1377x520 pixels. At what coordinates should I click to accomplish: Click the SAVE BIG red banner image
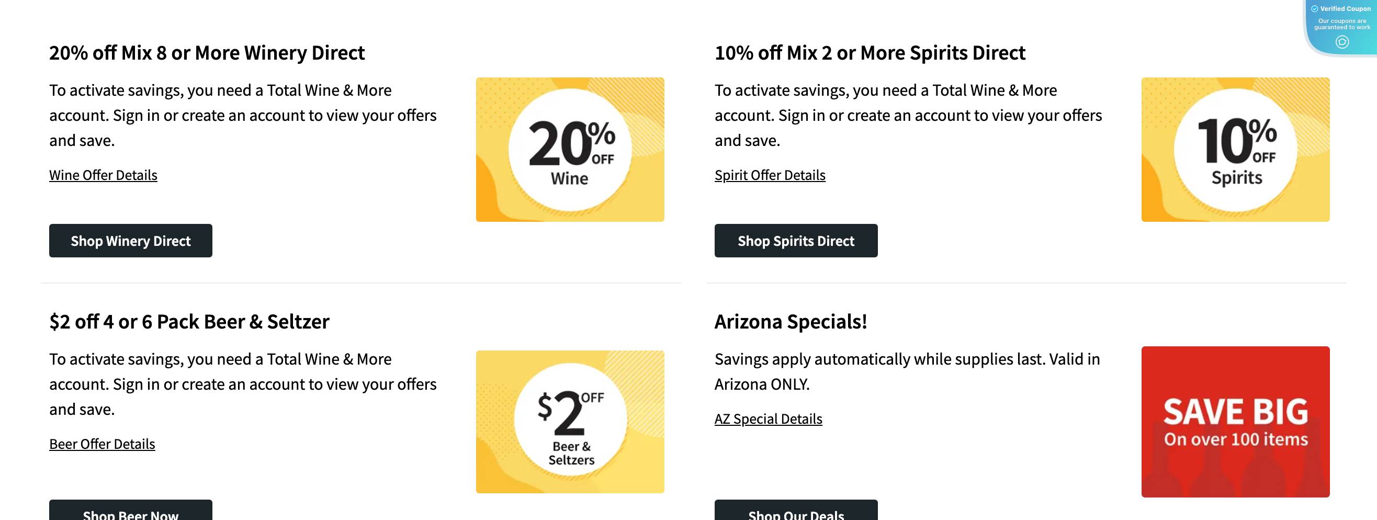pos(1235,422)
